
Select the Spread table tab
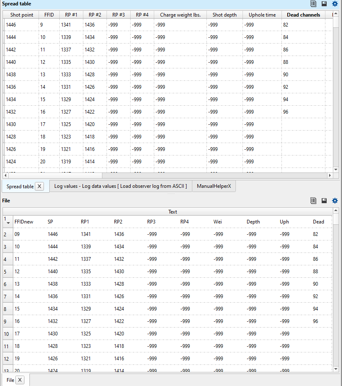point(19,186)
